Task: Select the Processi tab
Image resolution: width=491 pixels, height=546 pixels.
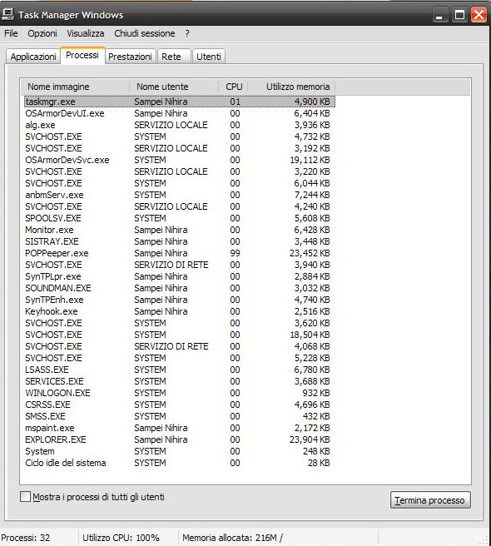Action: 82,56
